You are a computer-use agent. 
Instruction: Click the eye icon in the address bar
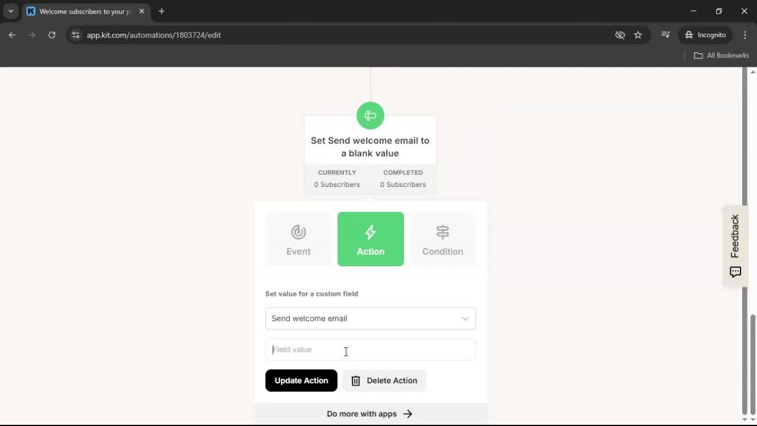620,35
